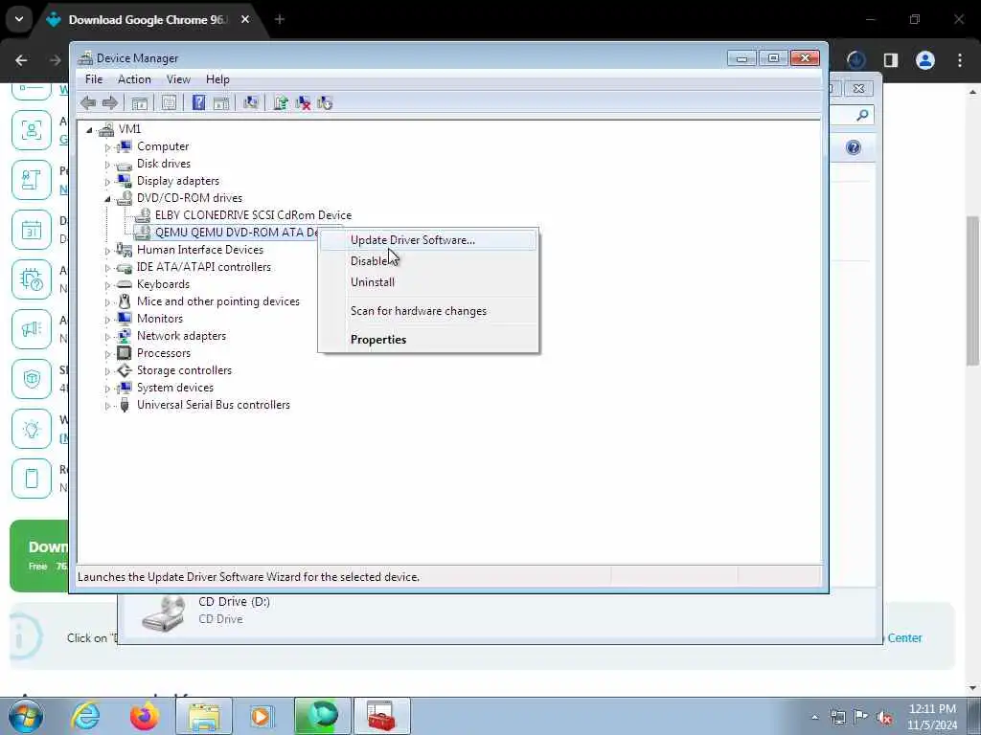Expand the Display adapters node
Screen dimensions: 981x735
pyautogui.click(x=107, y=182)
